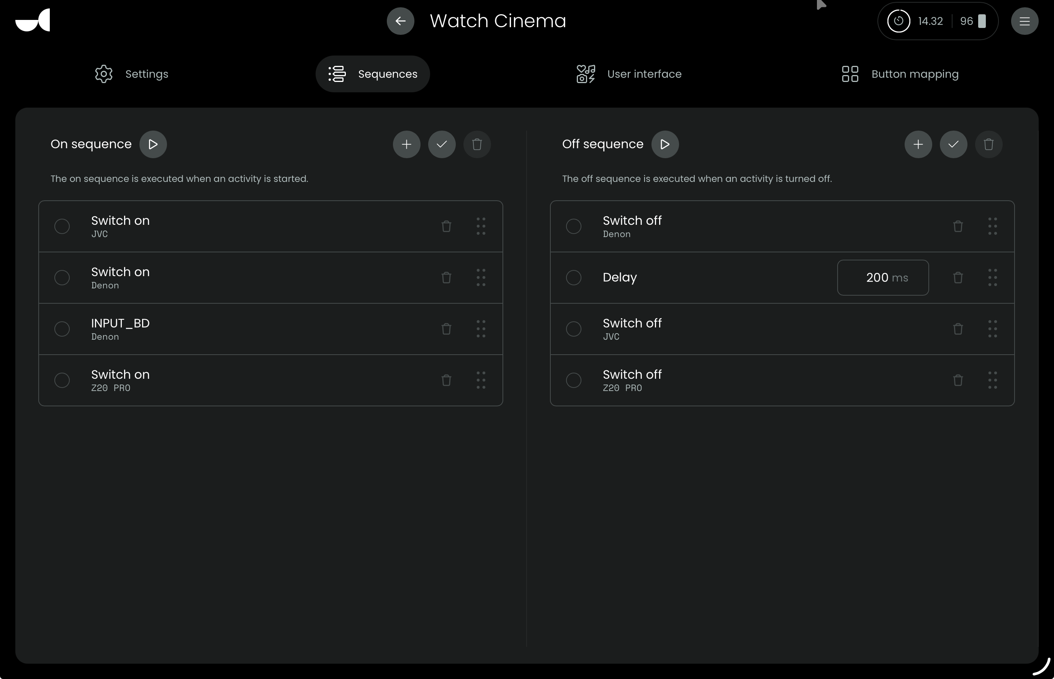Play the Off sequence test
Viewport: 1054px width, 679px height.
pyautogui.click(x=665, y=144)
